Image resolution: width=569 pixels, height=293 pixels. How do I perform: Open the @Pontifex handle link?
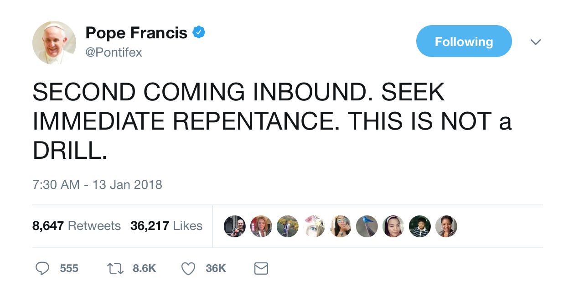114,52
